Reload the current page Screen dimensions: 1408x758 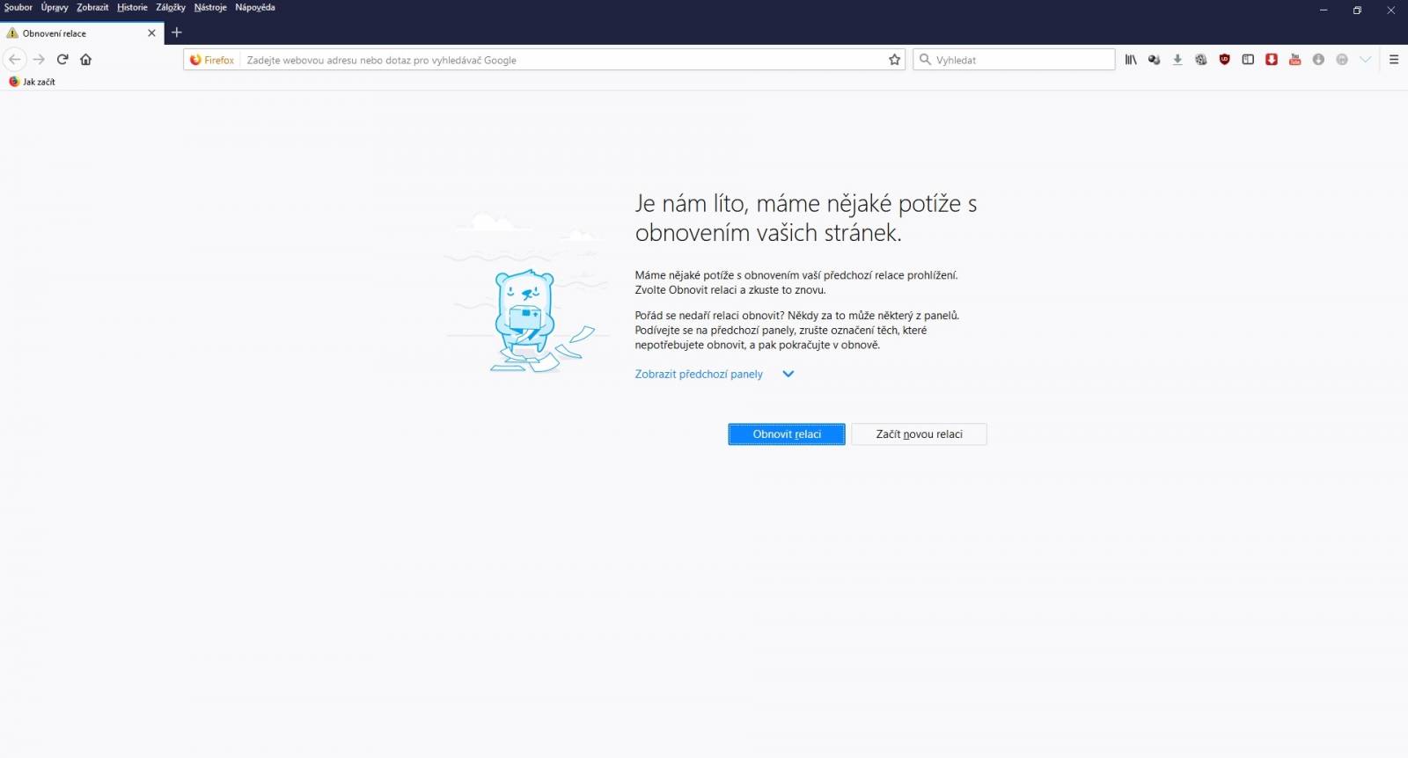62,60
